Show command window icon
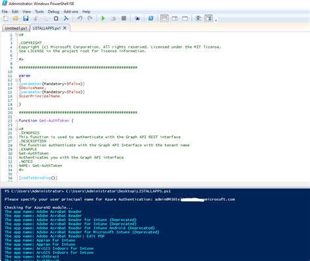The height and width of the screenshot is (261, 310). click(198, 18)
